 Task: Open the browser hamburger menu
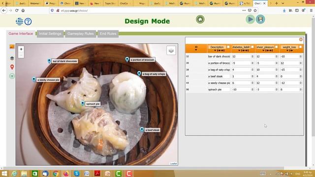(311, 10)
